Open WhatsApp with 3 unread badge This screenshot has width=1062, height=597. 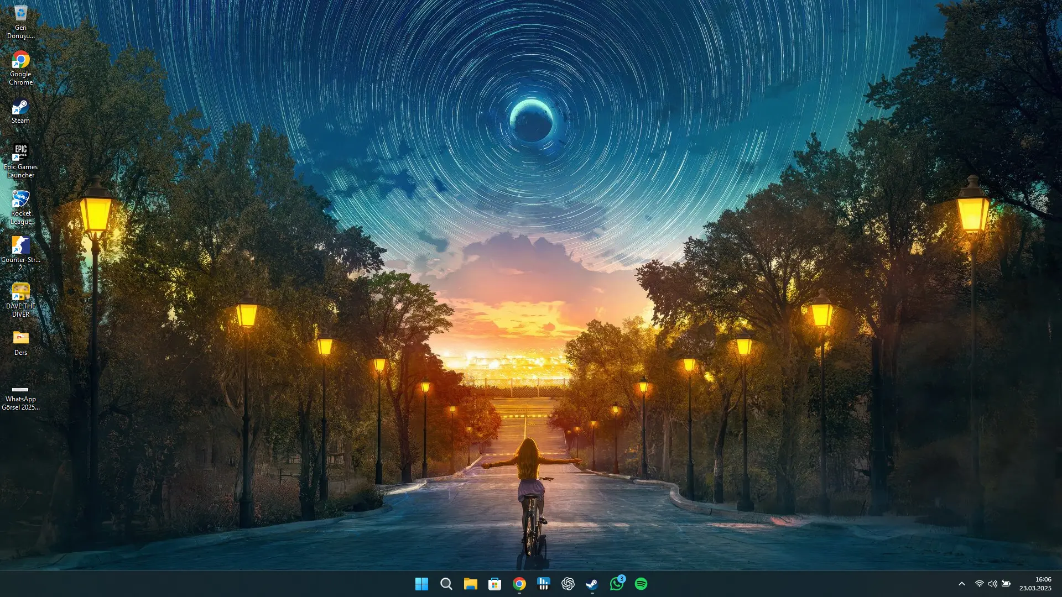click(616, 584)
